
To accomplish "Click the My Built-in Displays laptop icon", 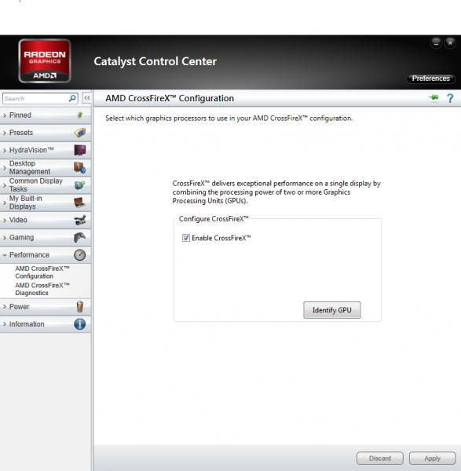I will (x=79, y=203).
